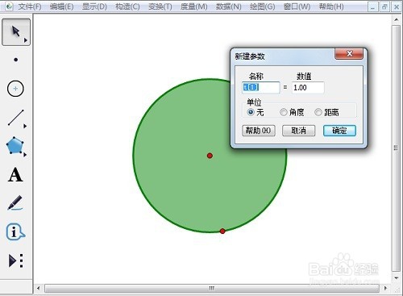Click the scroll up arrow
The height and width of the screenshot is (296, 403).
click(x=396, y=19)
